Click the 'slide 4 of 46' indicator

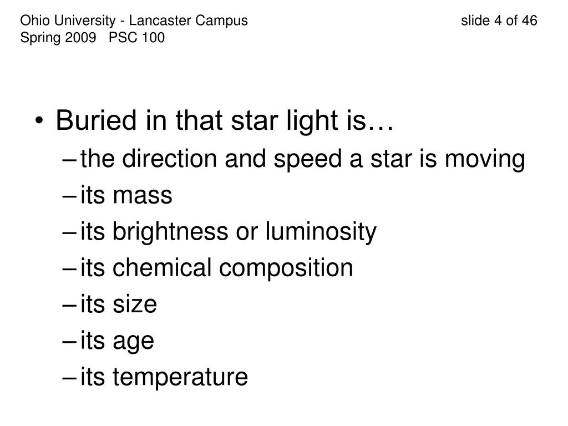point(499,21)
